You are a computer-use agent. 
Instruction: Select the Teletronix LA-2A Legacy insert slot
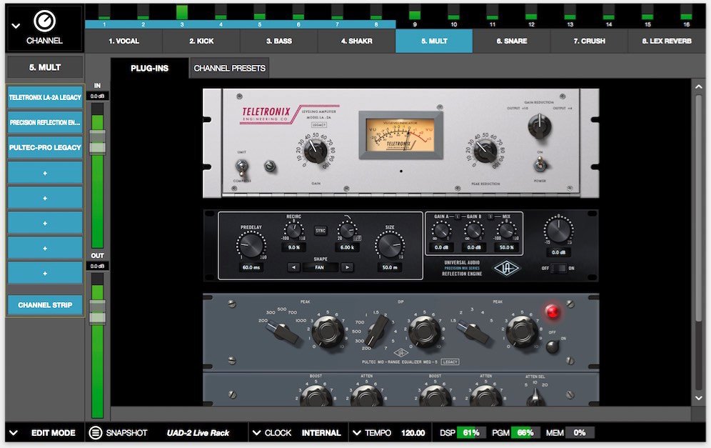pyautogui.click(x=45, y=97)
